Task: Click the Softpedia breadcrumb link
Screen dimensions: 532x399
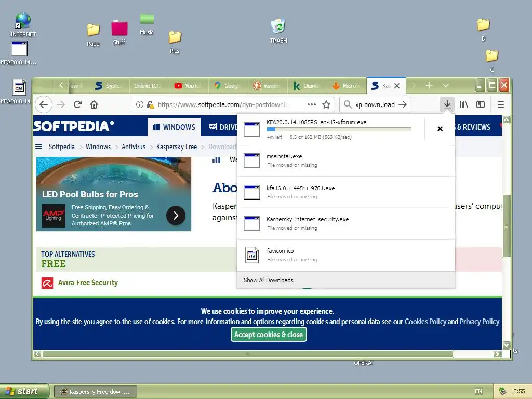Action: click(x=62, y=147)
